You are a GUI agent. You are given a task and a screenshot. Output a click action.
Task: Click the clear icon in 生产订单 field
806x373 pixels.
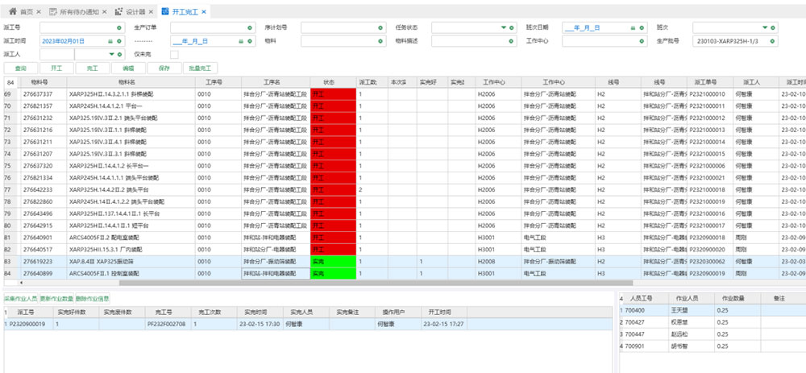point(249,27)
